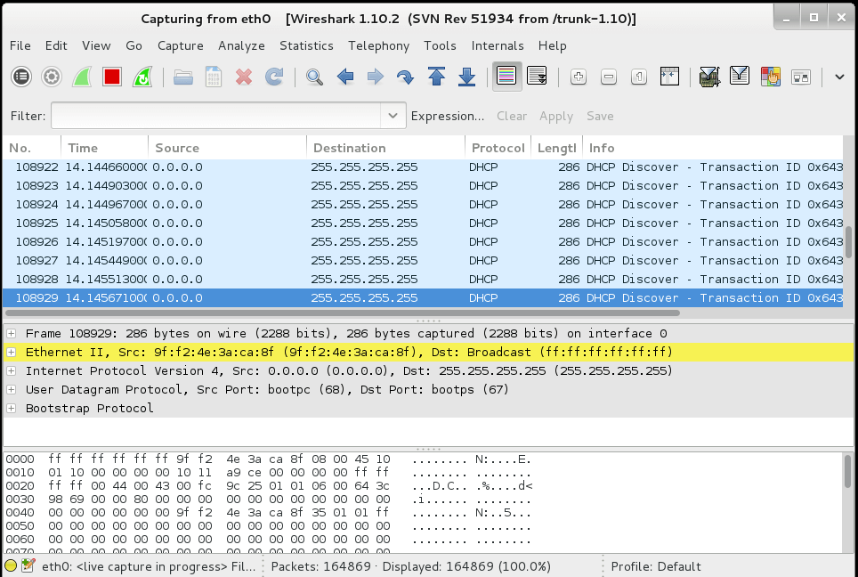This screenshot has height=577, width=858.
Task: Toggle automatic scrolling in live capture
Action: click(x=537, y=77)
